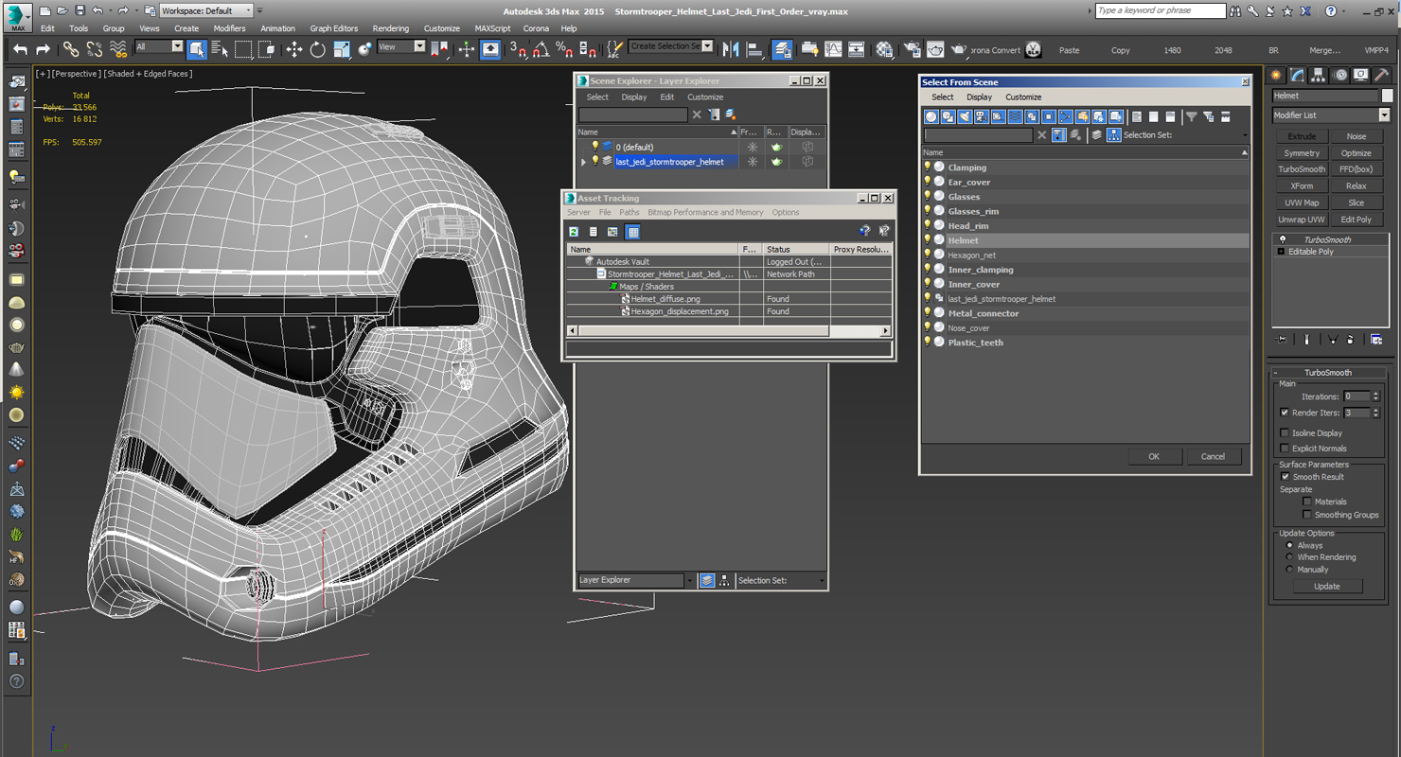The width and height of the screenshot is (1401, 757).
Task: Click Display Cameras filter in Select From Scene
Action: click(x=982, y=116)
